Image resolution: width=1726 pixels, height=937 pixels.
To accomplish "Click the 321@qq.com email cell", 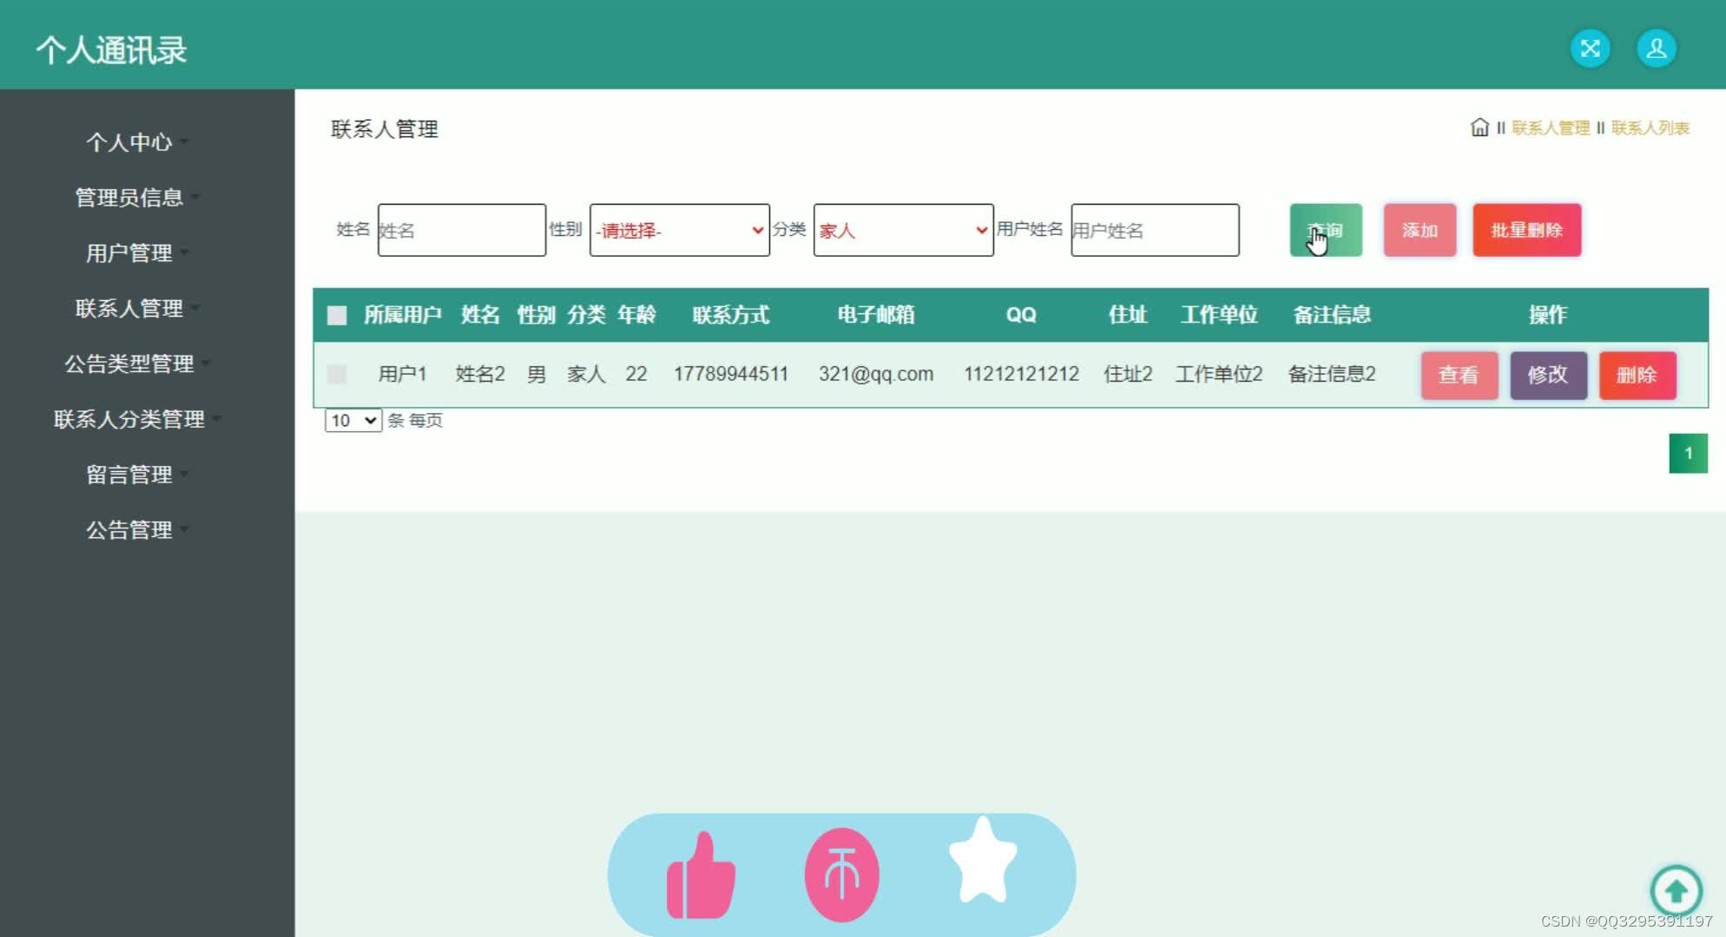I will click(876, 374).
